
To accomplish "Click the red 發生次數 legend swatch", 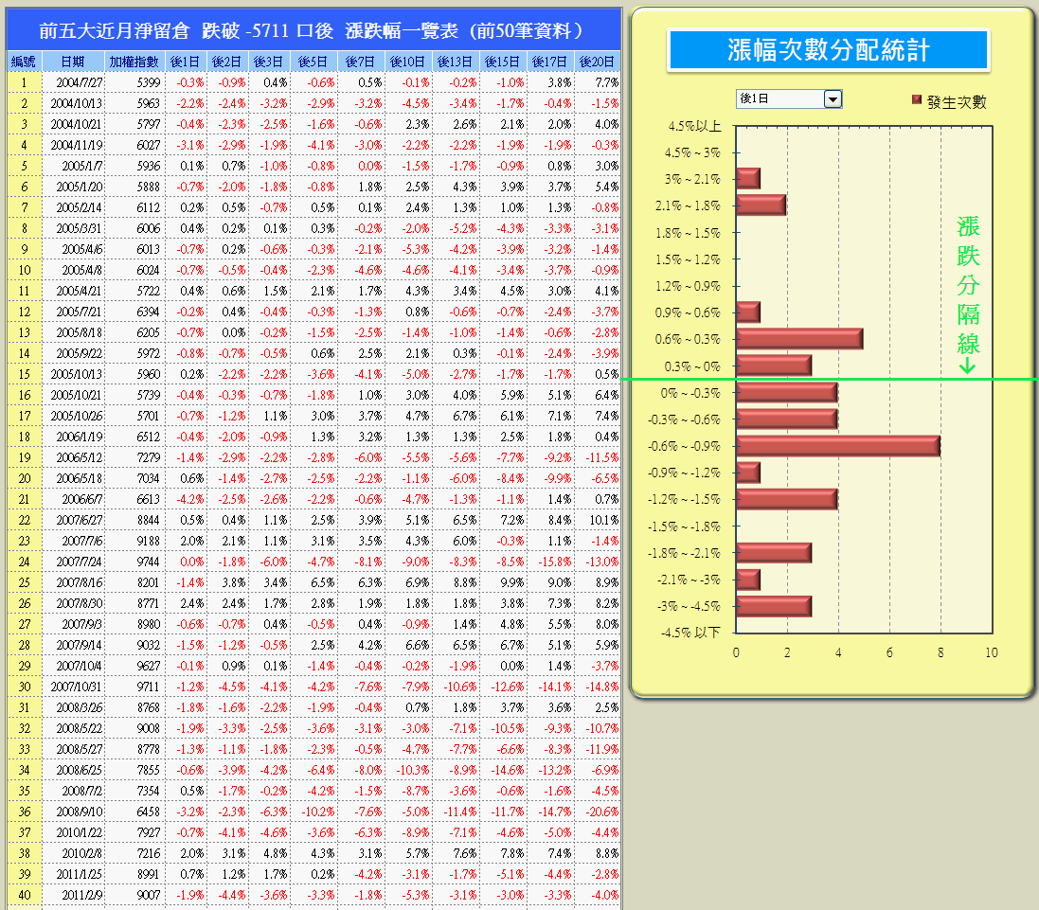I will click(917, 100).
